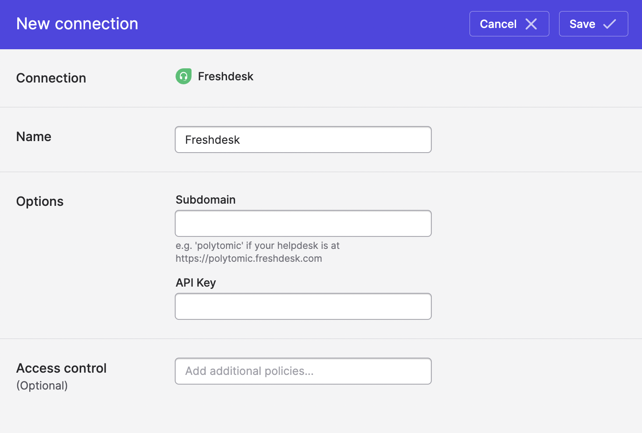Select the API Key input field

[303, 307]
